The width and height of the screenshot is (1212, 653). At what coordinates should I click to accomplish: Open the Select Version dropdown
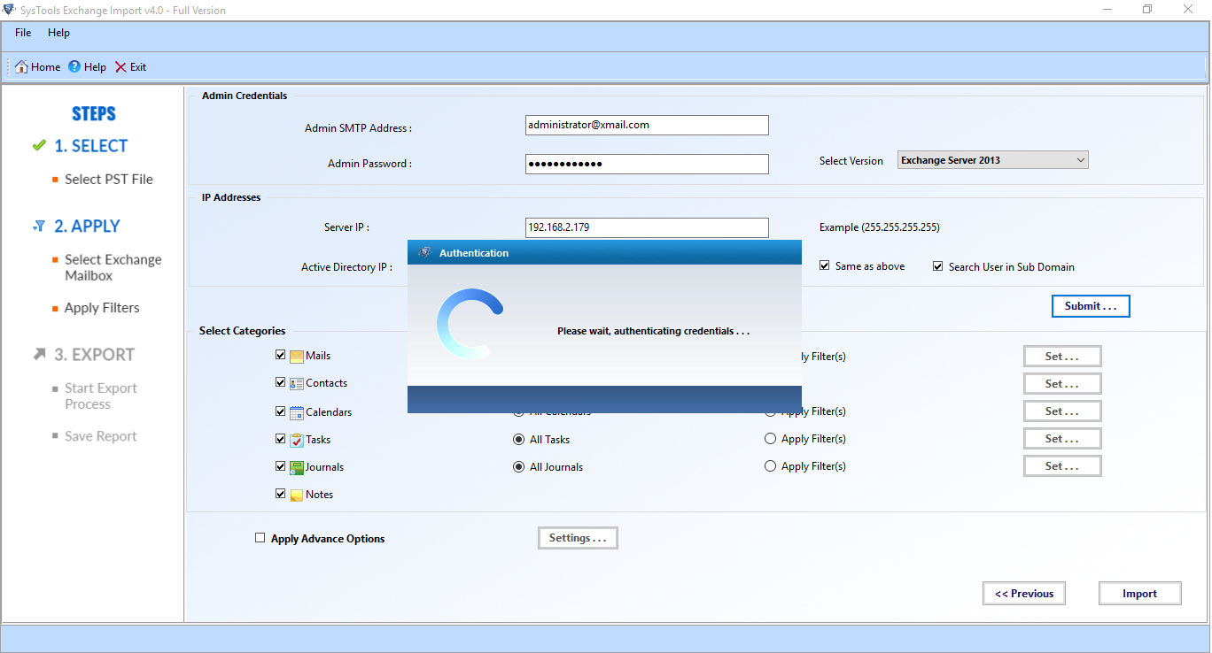(993, 160)
